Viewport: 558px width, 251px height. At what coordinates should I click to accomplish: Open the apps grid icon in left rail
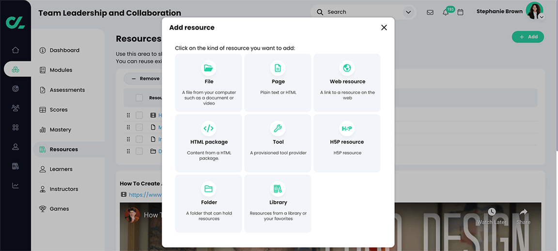coord(15,127)
